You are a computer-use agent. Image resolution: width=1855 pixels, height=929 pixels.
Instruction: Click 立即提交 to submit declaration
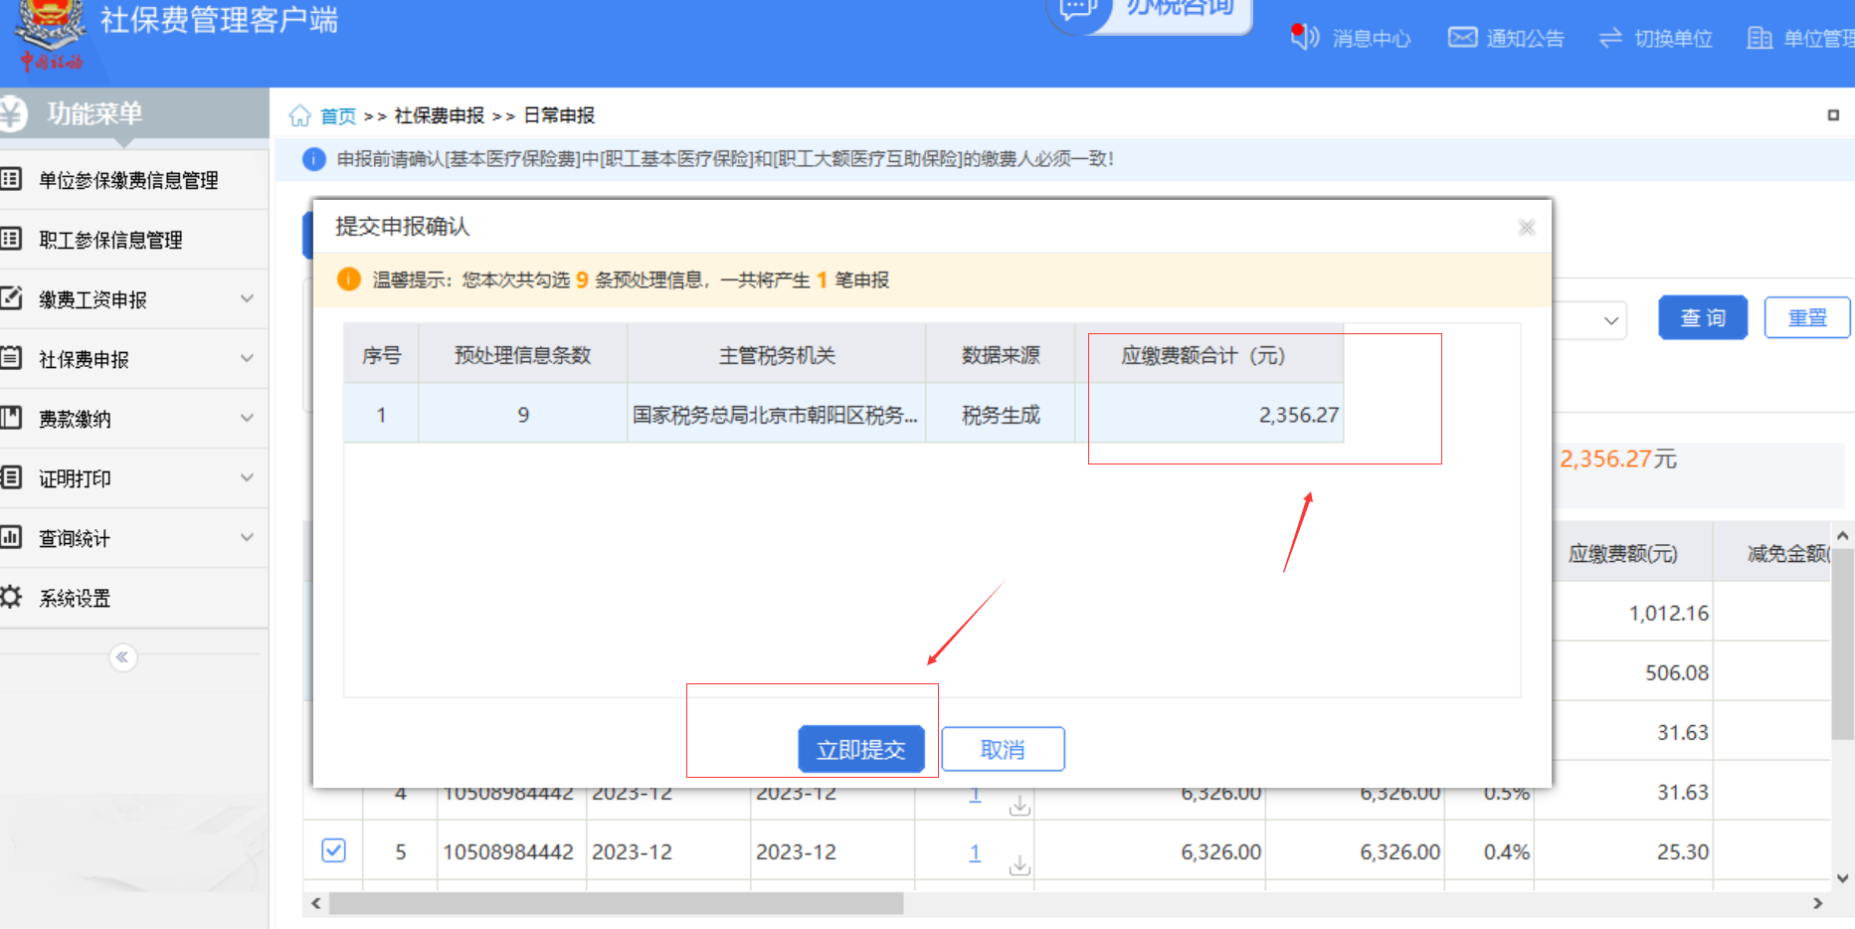click(860, 750)
